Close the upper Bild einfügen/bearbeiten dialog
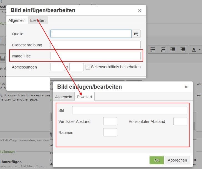This screenshot has width=202, height=169. tap(140, 10)
